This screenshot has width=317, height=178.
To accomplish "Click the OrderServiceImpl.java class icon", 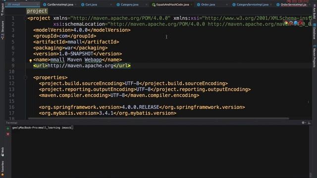I will click(x=278, y=4).
